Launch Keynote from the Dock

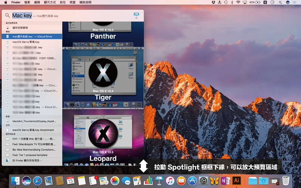point(159,181)
